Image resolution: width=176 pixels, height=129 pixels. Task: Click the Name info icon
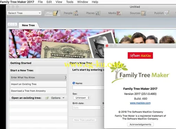(x=74, y=83)
